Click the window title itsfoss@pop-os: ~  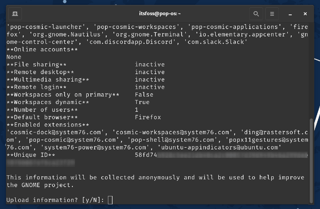pyautogui.click(x=160, y=14)
